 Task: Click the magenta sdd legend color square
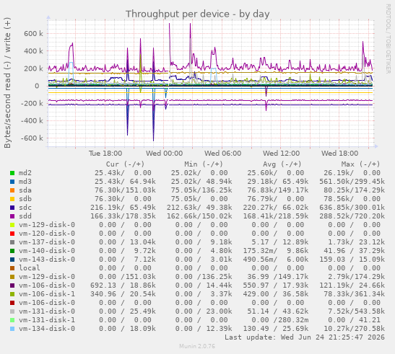[x=12, y=216]
